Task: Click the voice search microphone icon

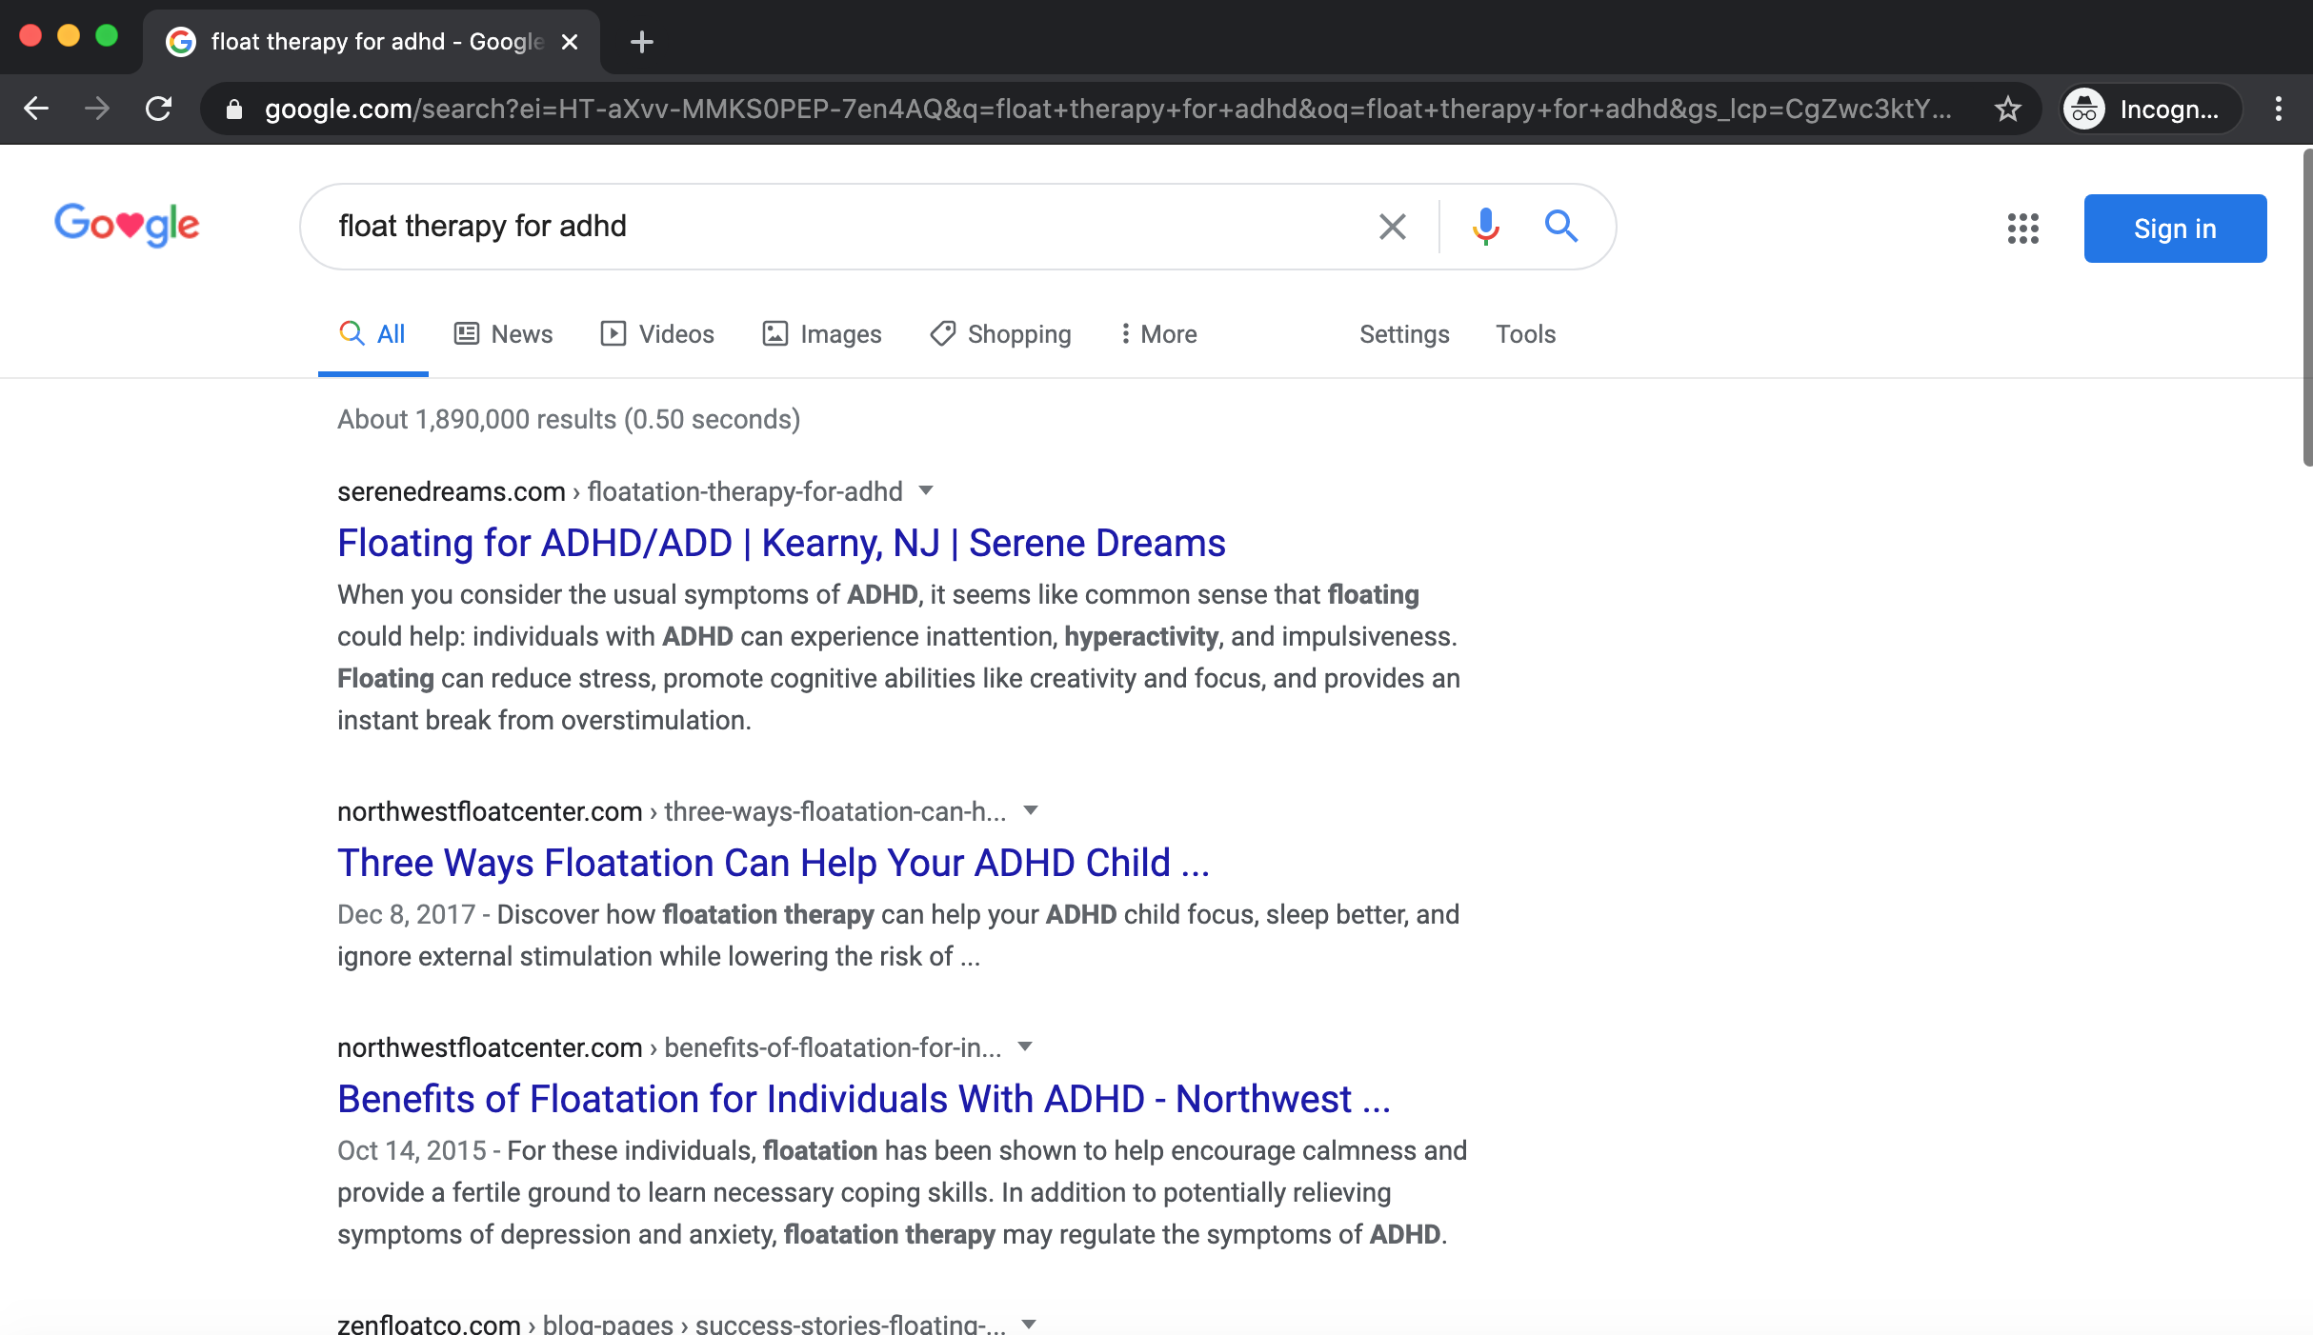Action: click(x=1485, y=227)
